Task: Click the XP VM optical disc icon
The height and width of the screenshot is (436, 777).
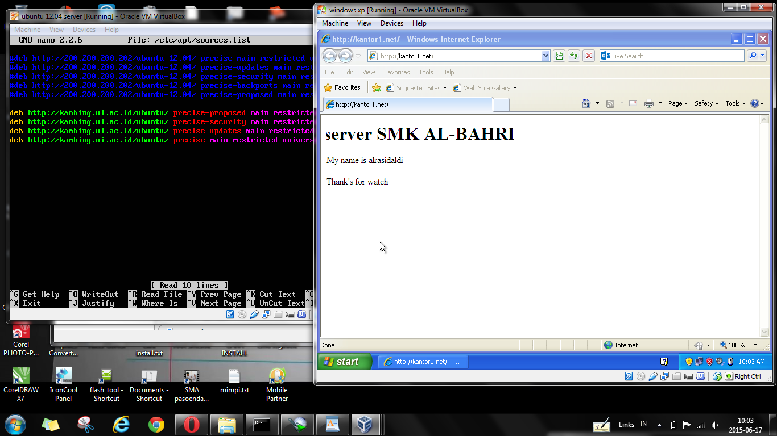Action: point(640,376)
